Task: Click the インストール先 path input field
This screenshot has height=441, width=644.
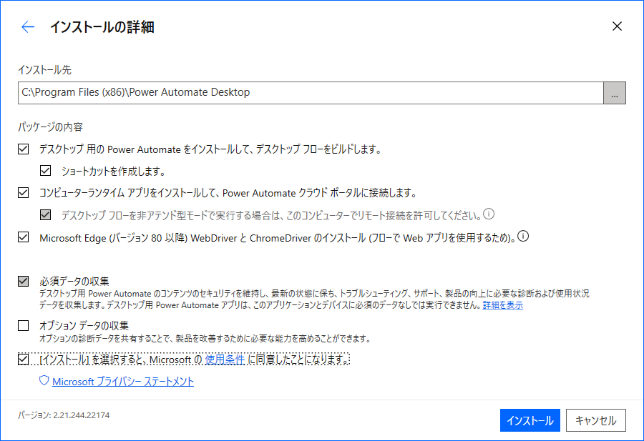Action: (x=311, y=93)
